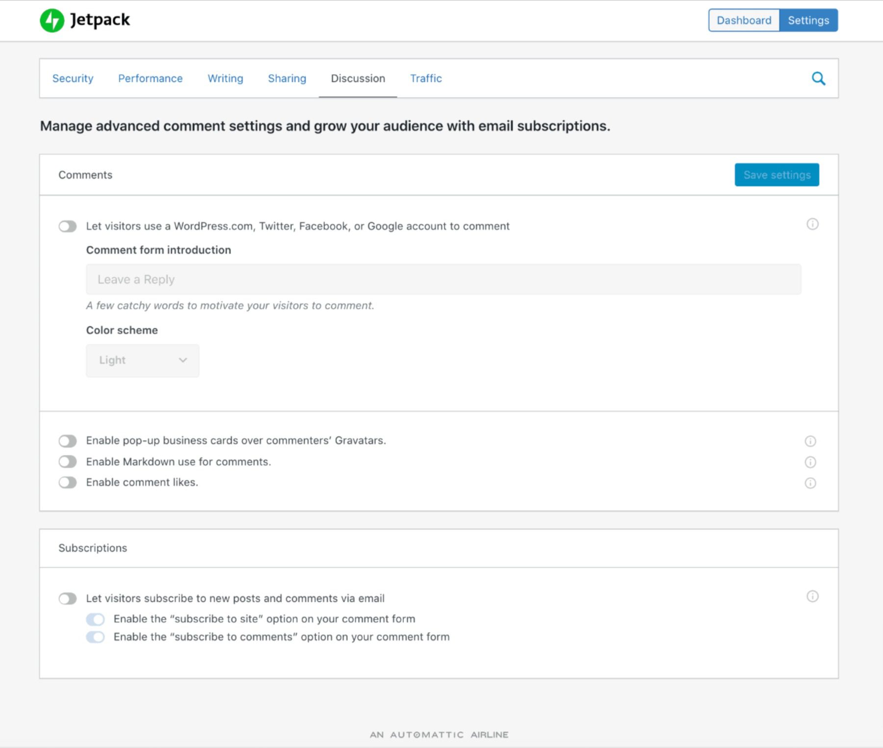The height and width of the screenshot is (748, 883).
Task: Click the info icon beside social login setting
Action: pyautogui.click(x=812, y=225)
